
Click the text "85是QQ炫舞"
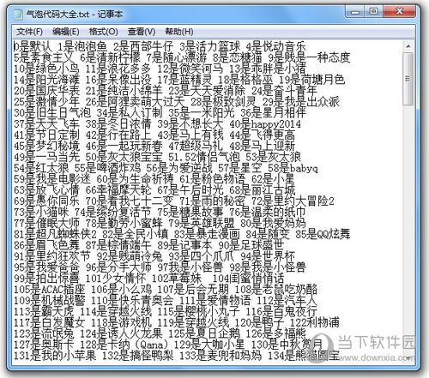pos(323,235)
